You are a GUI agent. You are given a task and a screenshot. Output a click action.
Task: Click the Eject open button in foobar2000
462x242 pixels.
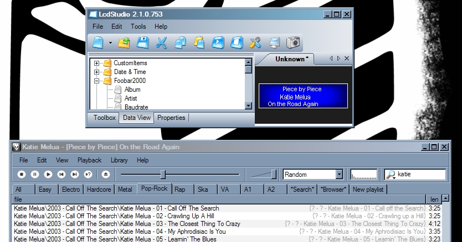tap(106, 175)
